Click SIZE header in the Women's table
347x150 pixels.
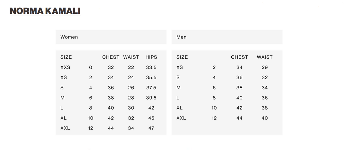pos(66,57)
